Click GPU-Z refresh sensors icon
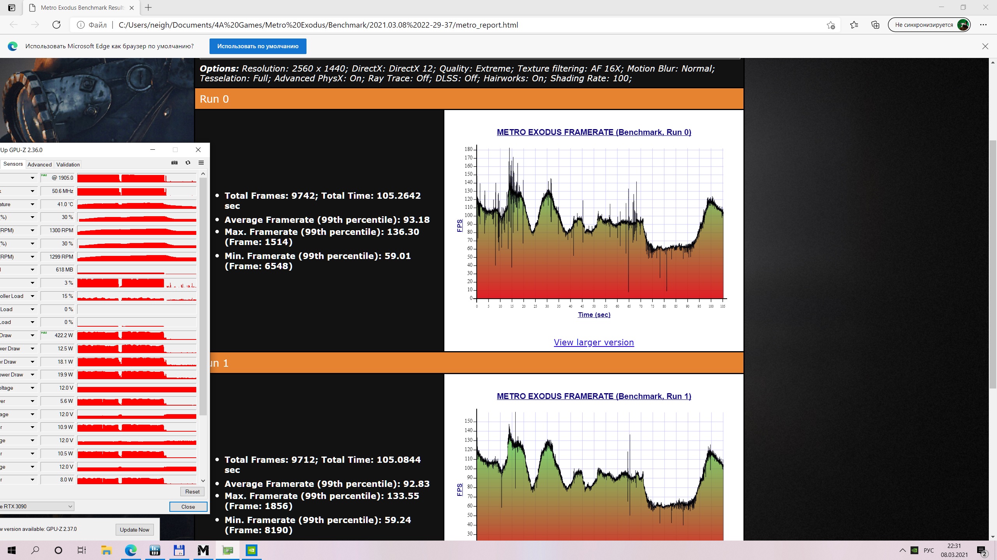The height and width of the screenshot is (560, 997). [x=188, y=163]
